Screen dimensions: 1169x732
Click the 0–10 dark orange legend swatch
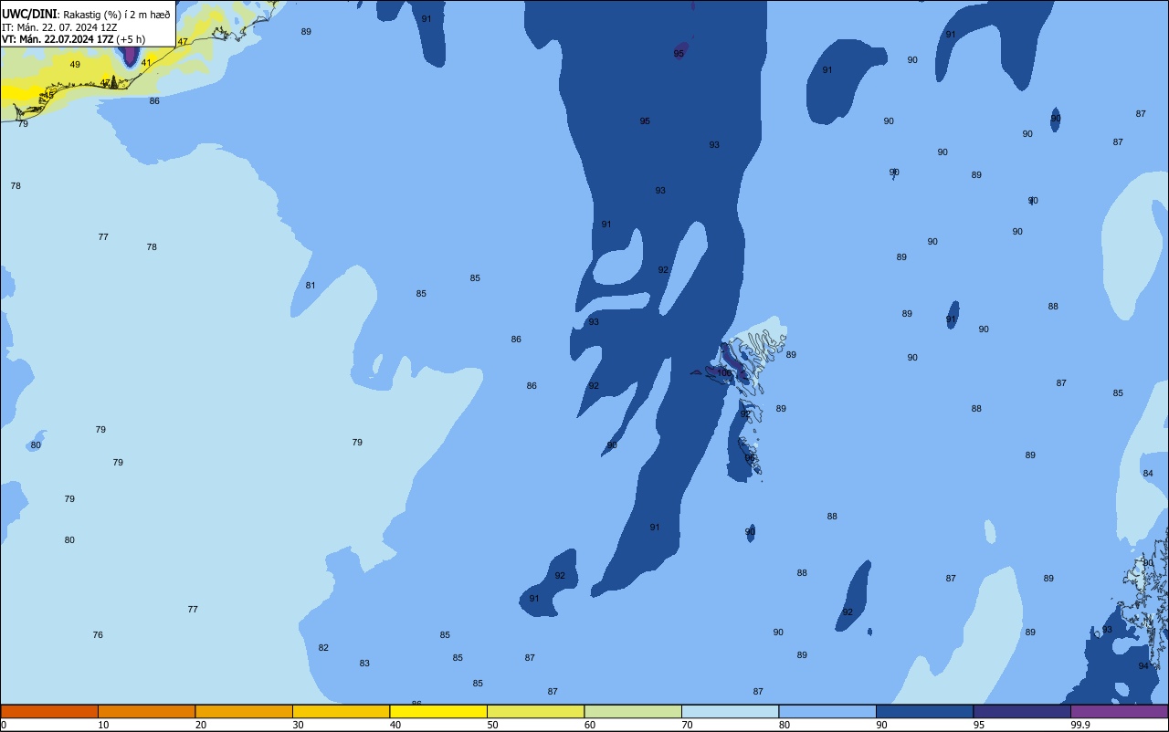point(49,711)
